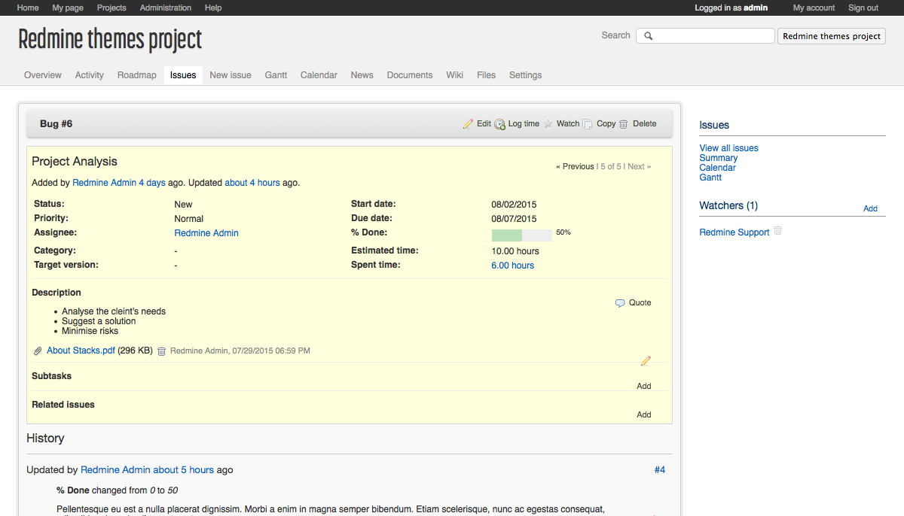Open the 6.00 hours spent time link
904x516 pixels.
[513, 266]
